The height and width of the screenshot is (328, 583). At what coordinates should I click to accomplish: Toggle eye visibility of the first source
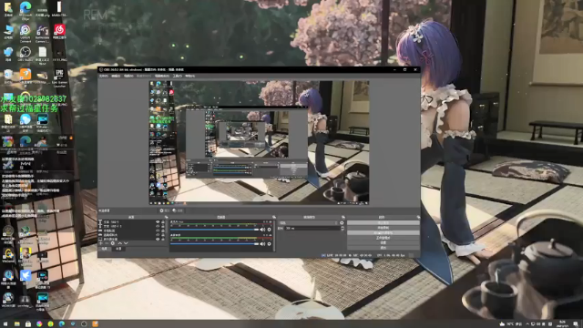click(x=158, y=222)
